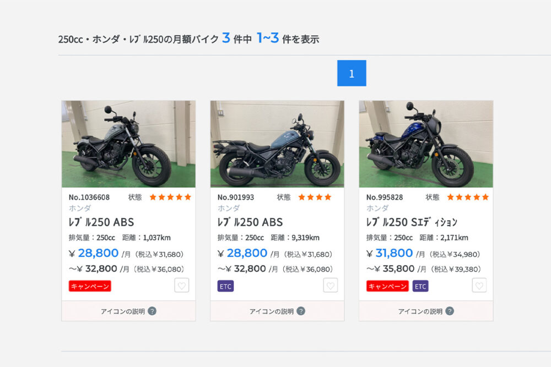This screenshot has height=367, width=551.
Task: Click star rating on bike No.901993
Action: tap(315, 197)
